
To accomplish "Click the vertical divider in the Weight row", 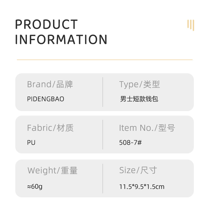I will tap(103, 178).
